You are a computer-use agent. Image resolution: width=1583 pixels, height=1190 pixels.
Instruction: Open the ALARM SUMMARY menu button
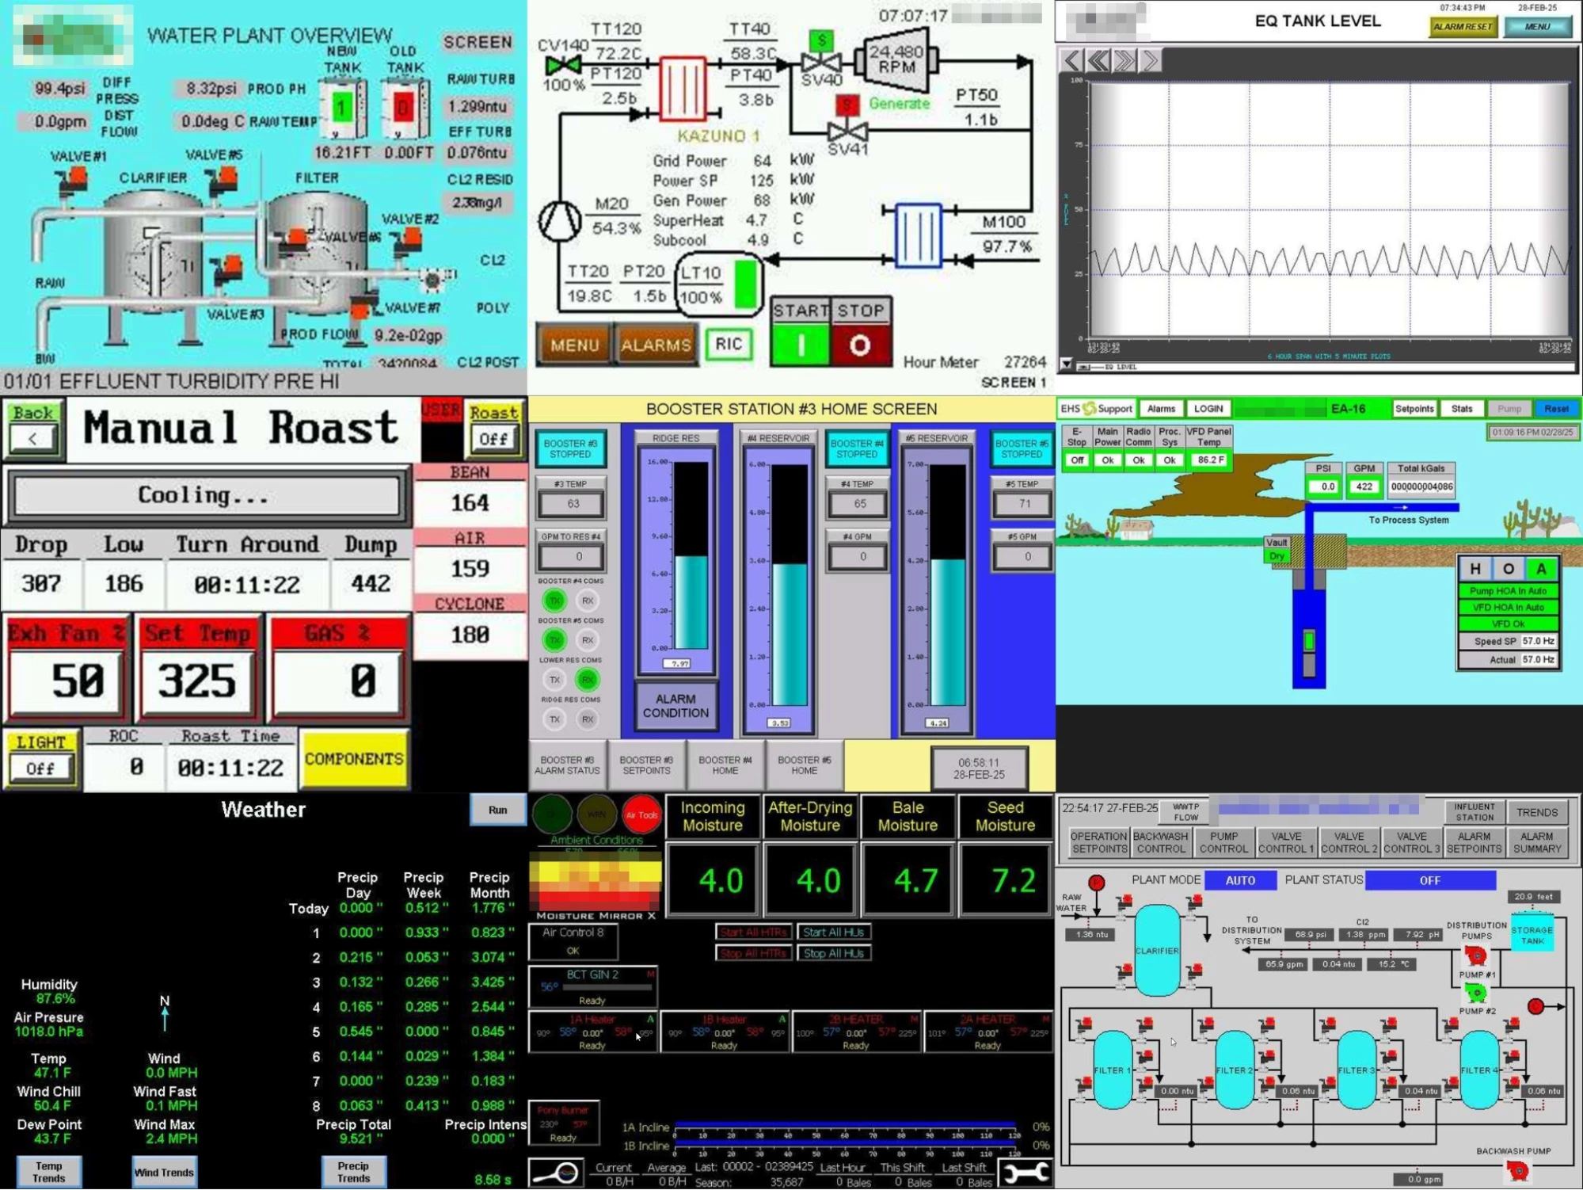pyautogui.click(x=1535, y=842)
